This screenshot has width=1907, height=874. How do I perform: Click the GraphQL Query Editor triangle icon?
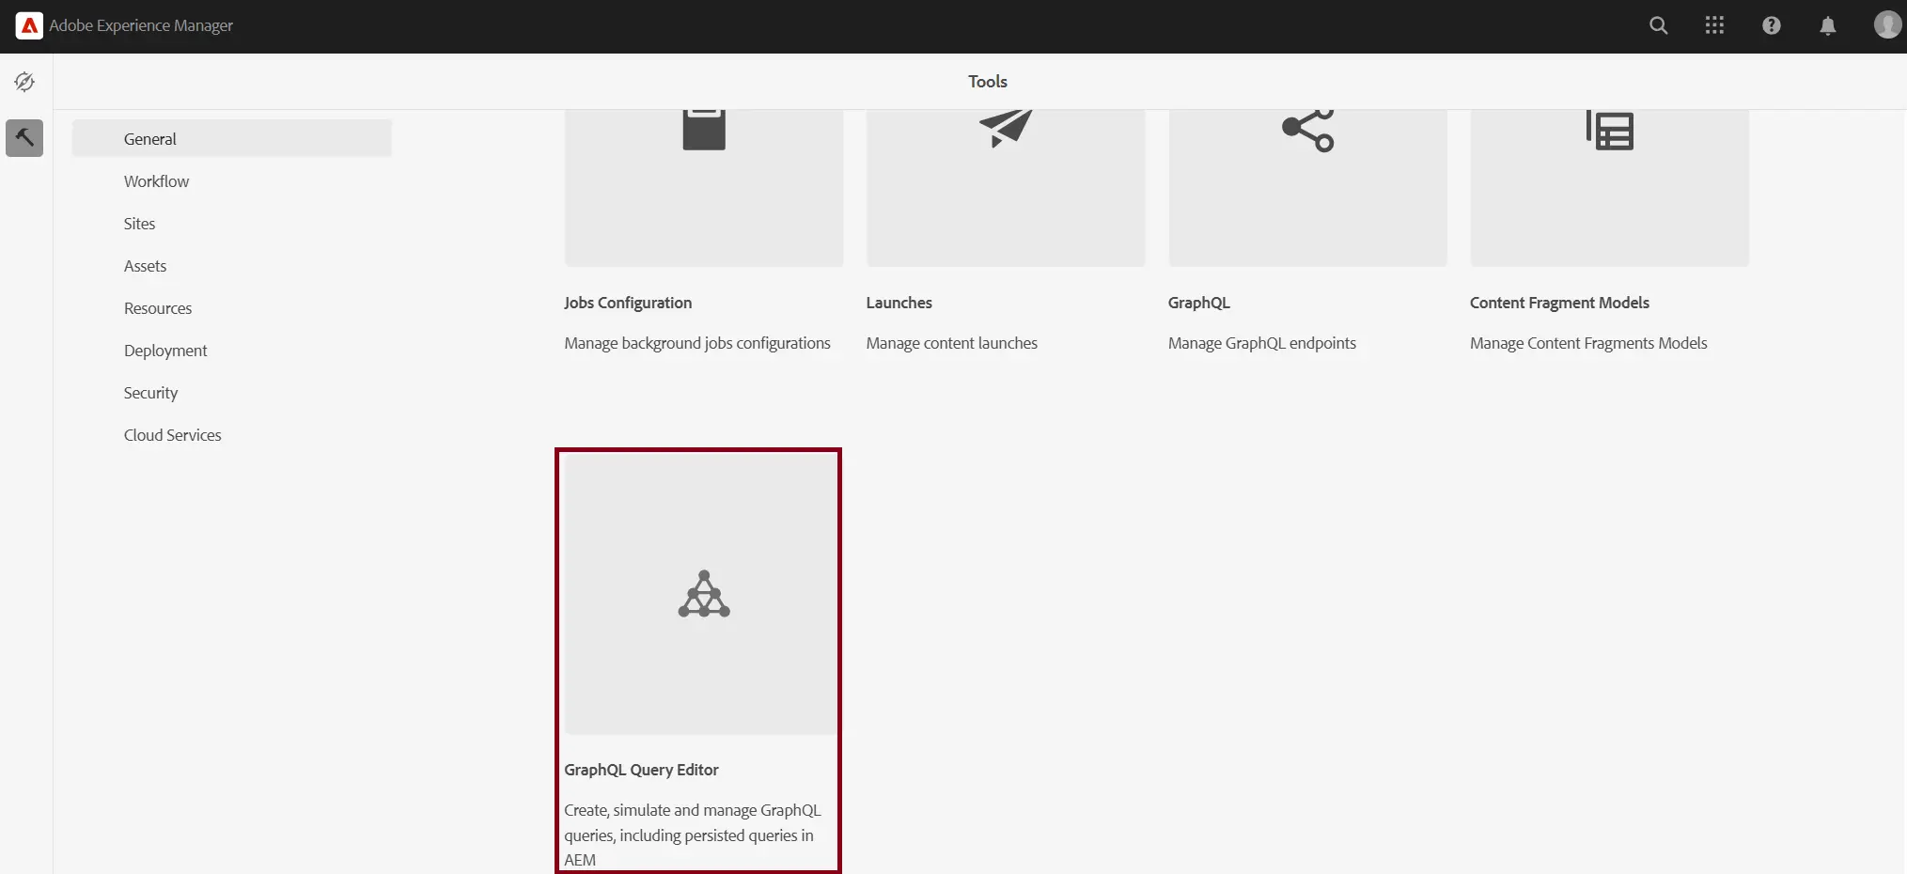704,594
